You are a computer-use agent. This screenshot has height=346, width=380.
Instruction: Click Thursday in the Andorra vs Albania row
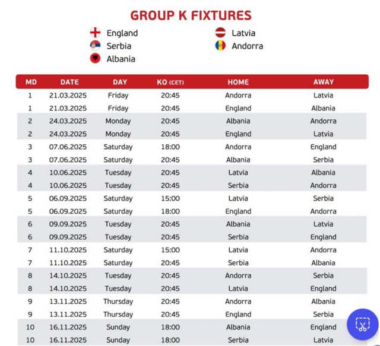click(118, 301)
